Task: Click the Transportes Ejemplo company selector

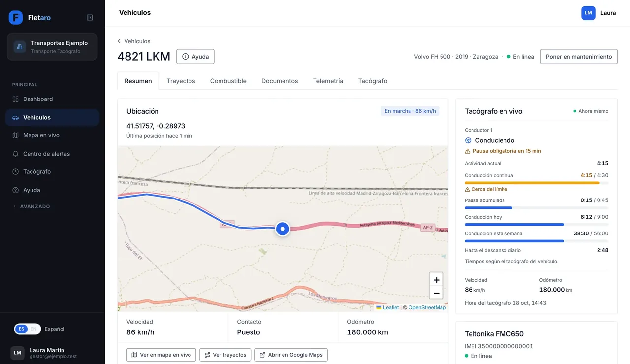Action: click(52, 47)
